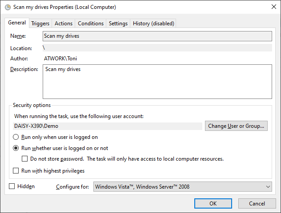The width and height of the screenshot is (281, 213).
Task: Click inside the Description text box
Action: [157, 82]
